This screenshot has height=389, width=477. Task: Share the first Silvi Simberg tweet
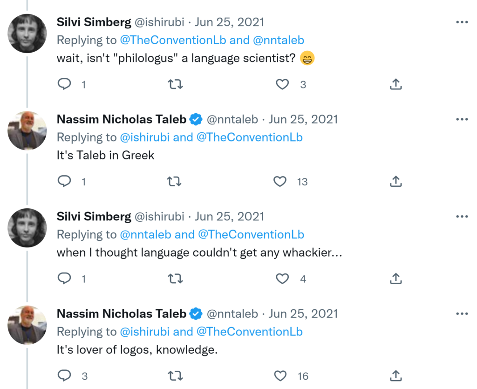click(395, 84)
